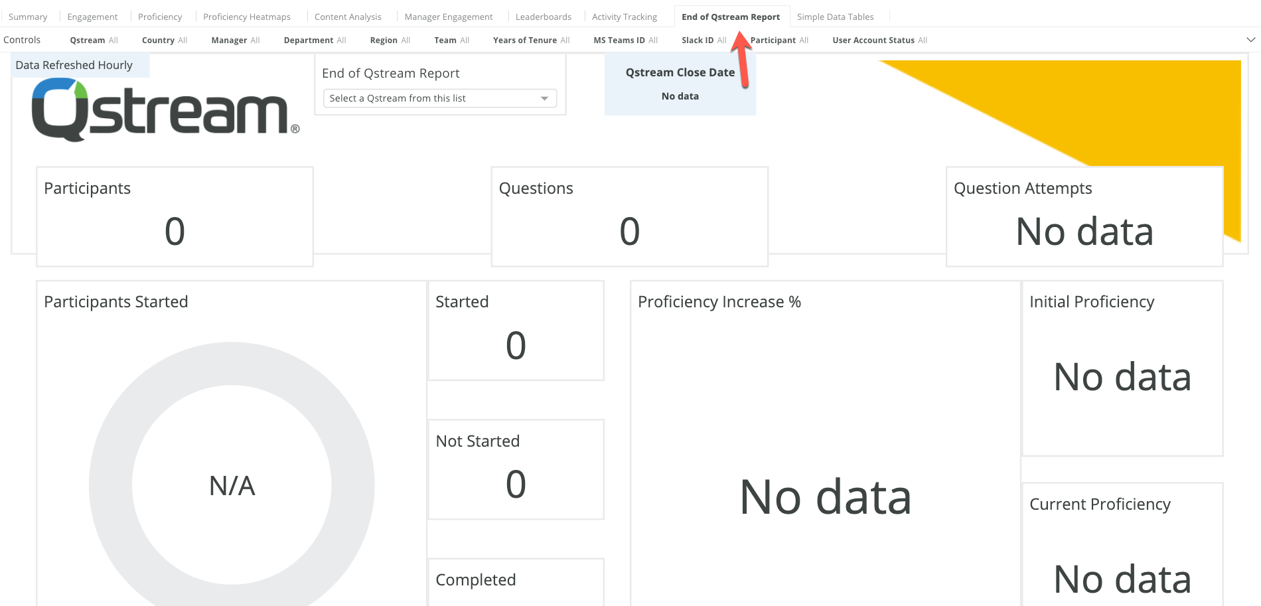Viewport: 1261px width, 606px height.
Task: Open the Proficiency tab
Action: click(160, 17)
